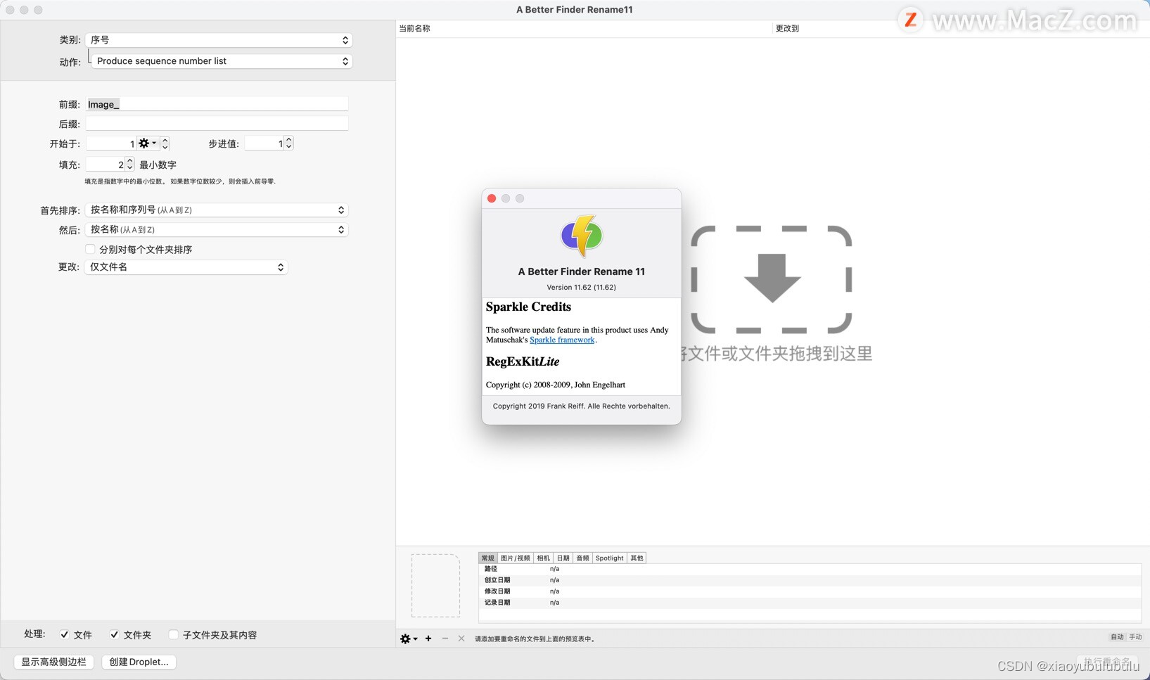Click the 执行重命名 button
1150x680 pixels.
tap(1107, 662)
